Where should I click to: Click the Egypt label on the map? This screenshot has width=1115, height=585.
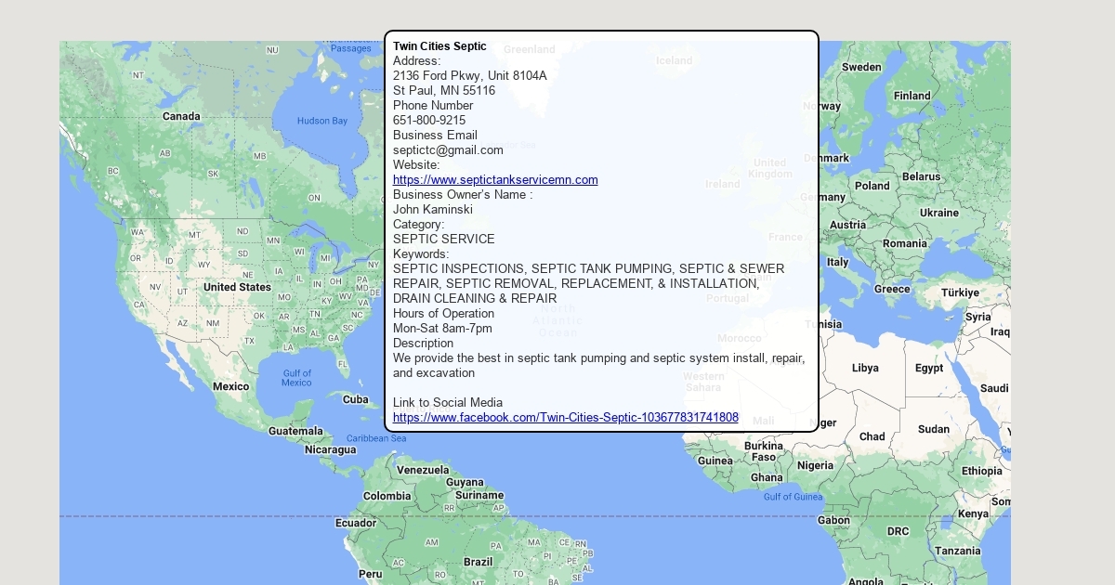point(928,368)
